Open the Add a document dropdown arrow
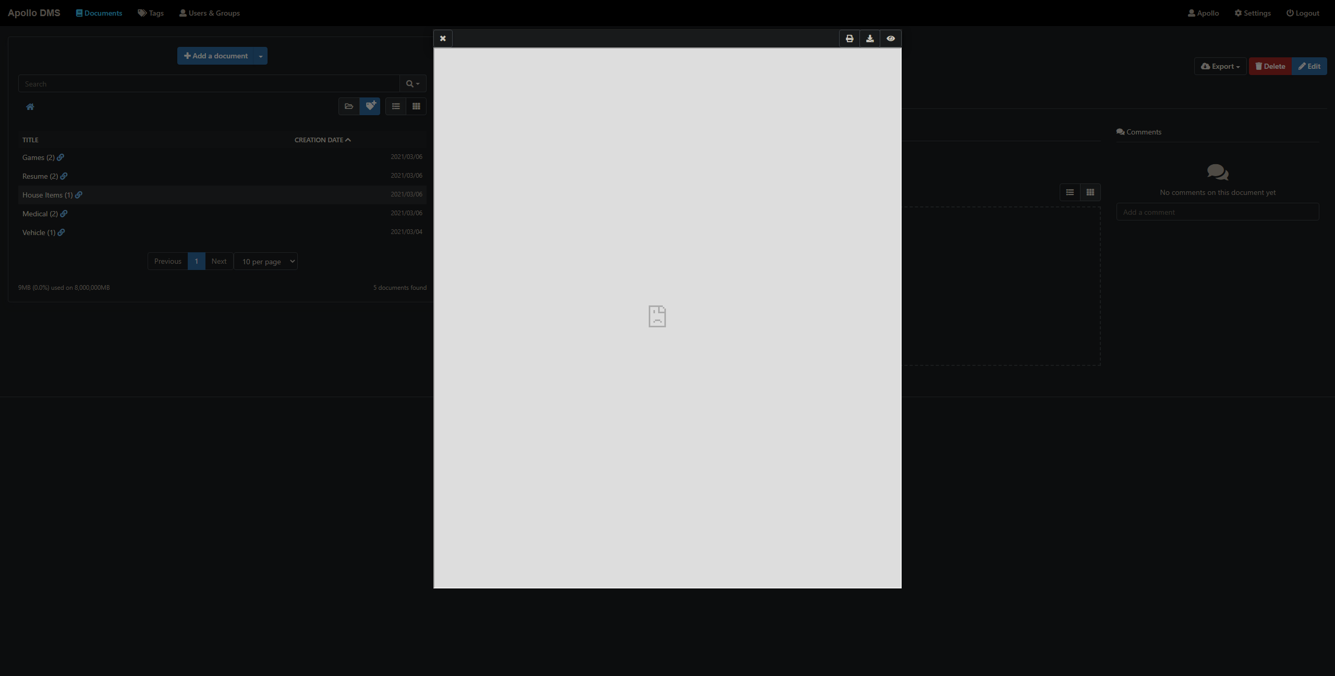Image resolution: width=1335 pixels, height=676 pixels. (x=260, y=56)
